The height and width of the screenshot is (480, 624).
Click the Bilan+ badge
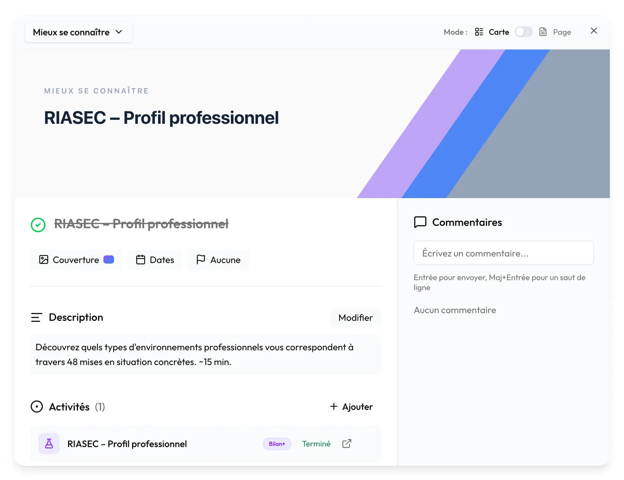pos(277,444)
